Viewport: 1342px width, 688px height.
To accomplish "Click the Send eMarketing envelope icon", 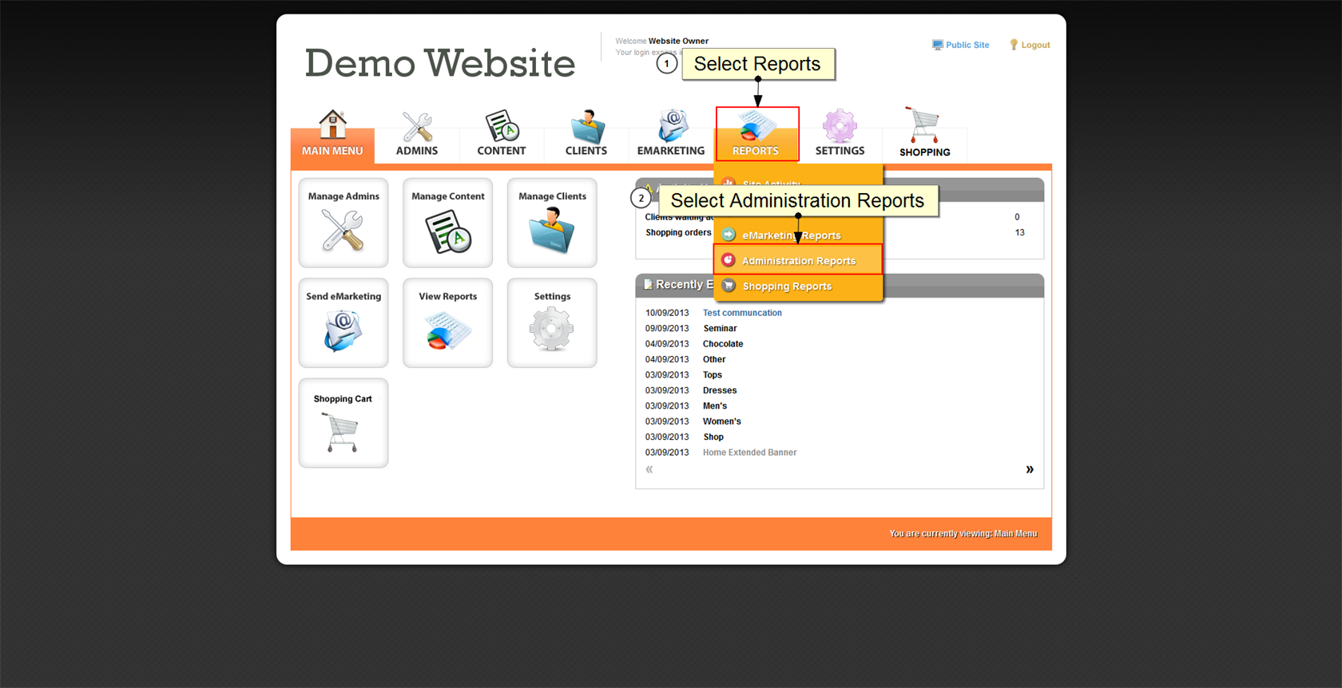I will [343, 330].
